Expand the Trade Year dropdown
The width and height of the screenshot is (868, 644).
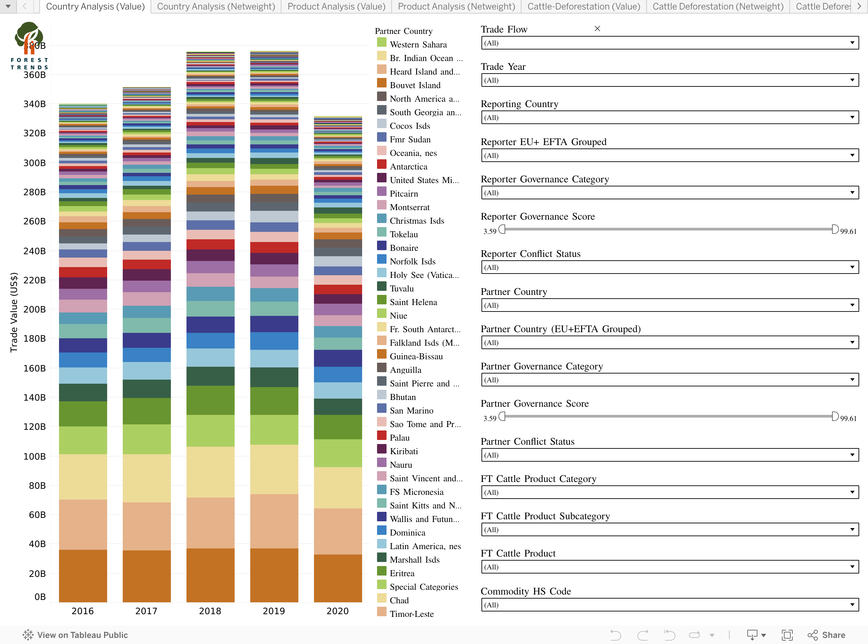[x=852, y=80]
